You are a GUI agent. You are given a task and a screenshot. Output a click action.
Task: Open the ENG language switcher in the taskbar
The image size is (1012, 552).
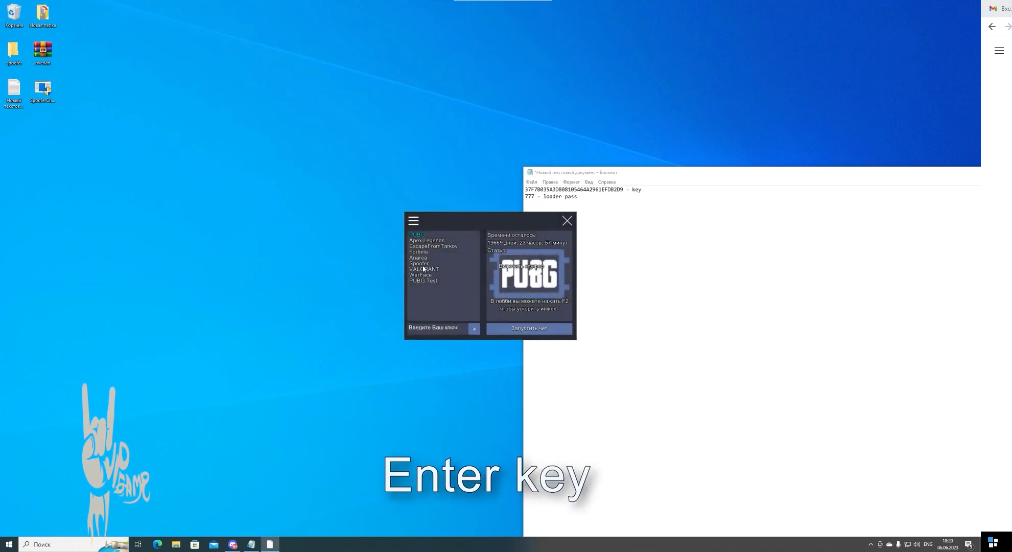click(x=928, y=544)
